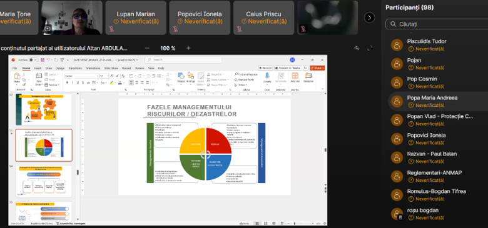Zoom in the shared content with plus

pos(188,48)
